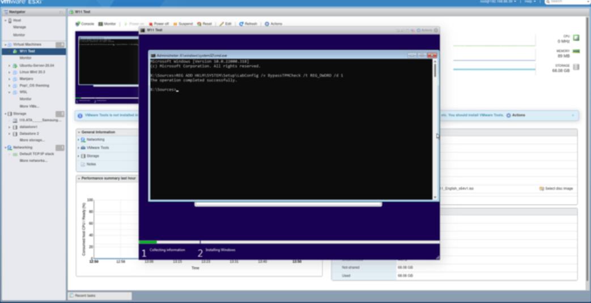Click the info icon in VMware Tools notice

click(x=80, y=115)
